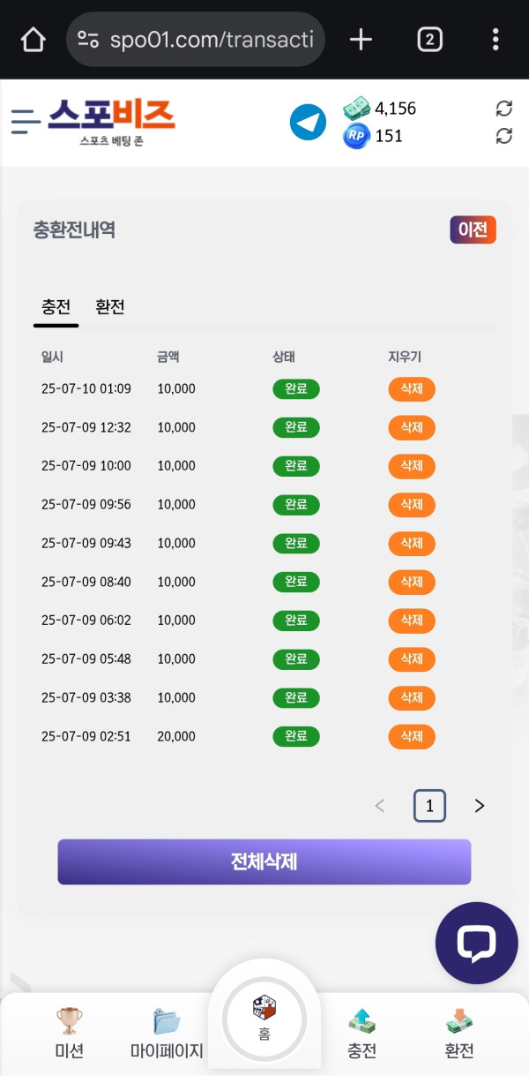529x1076 pixels.
Task: Select the 충전 tab
Action: (x=56, y=307)
